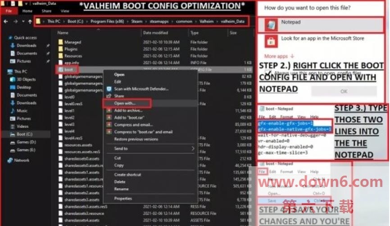Choose Cut in the context menu
Screen dimensions: 390x226
click(x=118, y=158)
